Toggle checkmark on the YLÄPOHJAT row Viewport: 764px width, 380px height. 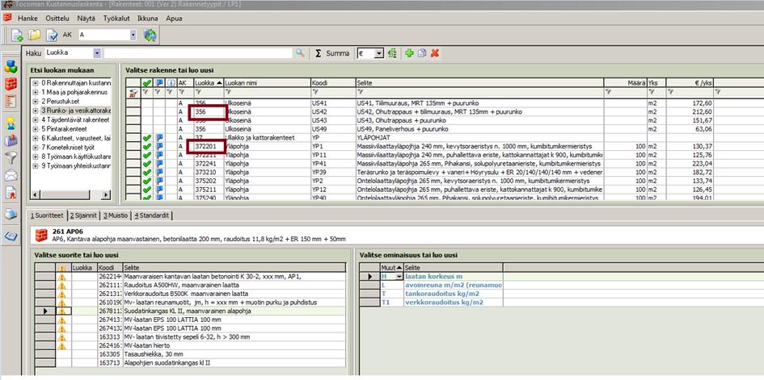[x=147, y=137]
